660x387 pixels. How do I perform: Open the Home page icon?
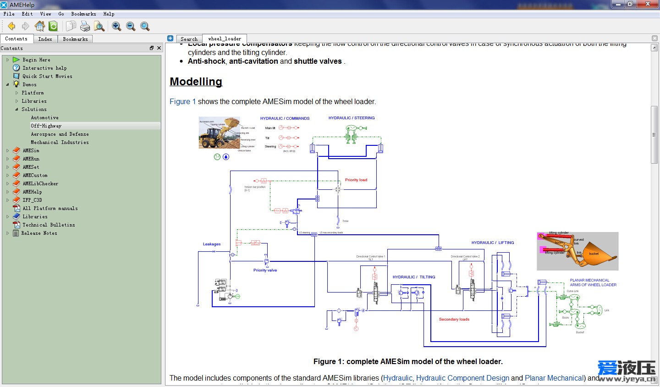[x=40, y=26]
